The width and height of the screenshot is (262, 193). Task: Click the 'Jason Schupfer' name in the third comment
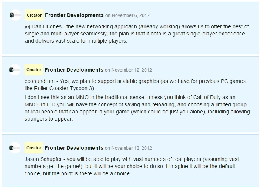point(43,159)
